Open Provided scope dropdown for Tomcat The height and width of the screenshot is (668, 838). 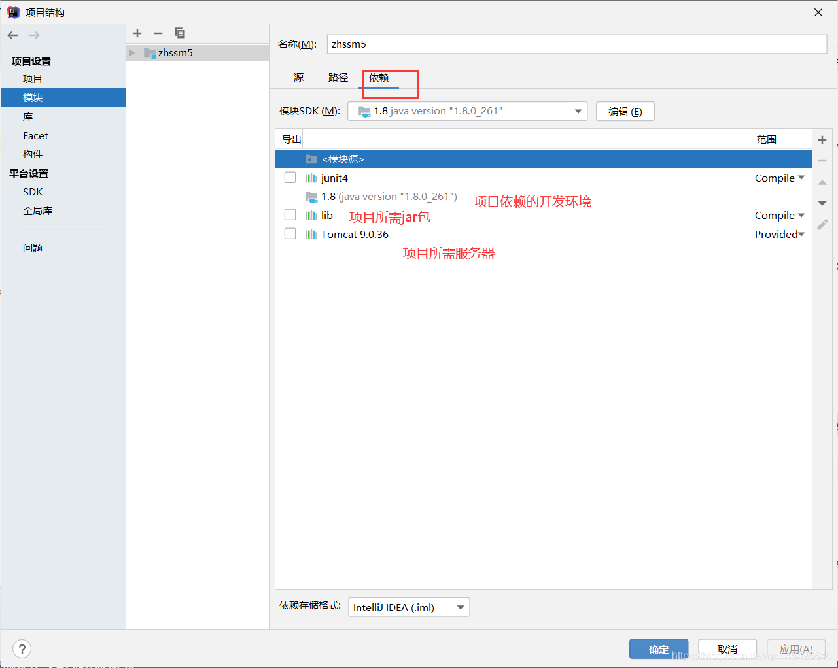pyautogui.click(x=801, y=234)
